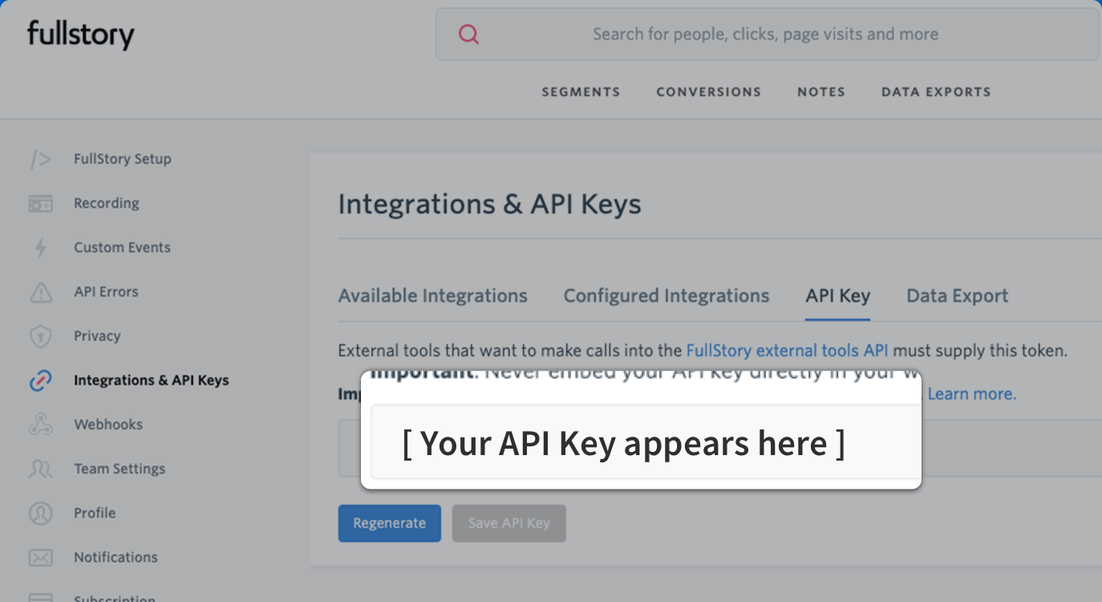
Task: Click the Team Settings people icon
Action: [40, 469]
